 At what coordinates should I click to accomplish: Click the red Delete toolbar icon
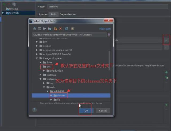[x=60, y=28]
